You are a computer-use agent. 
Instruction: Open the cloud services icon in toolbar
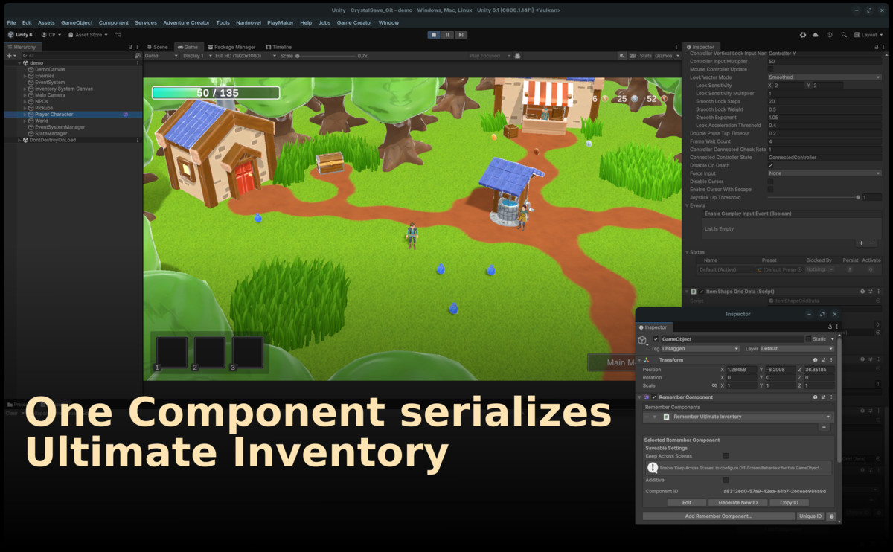(816, 34)
